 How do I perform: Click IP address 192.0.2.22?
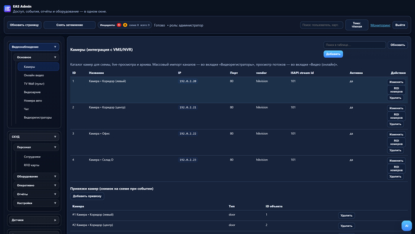[188, 134]
